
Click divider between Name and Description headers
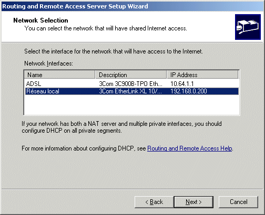(95, 75)
